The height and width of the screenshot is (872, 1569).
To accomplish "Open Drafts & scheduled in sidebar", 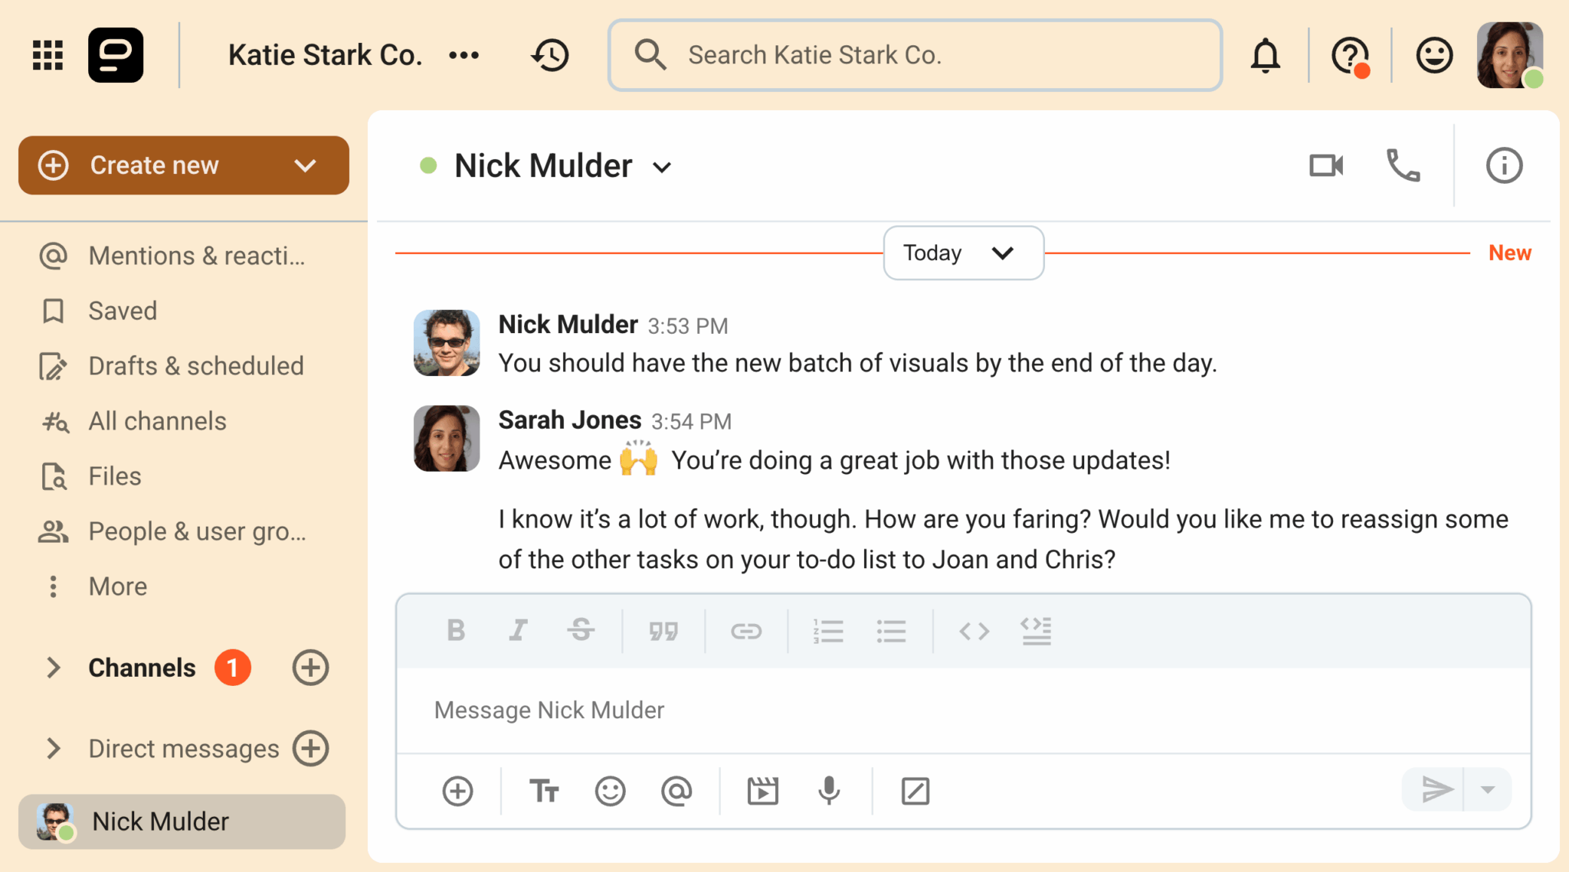I will [x=196, y=366].
